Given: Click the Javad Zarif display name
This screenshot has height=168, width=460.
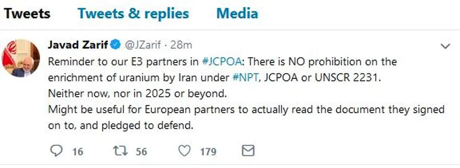Looking at the screenshot, I should click(78, 46).
